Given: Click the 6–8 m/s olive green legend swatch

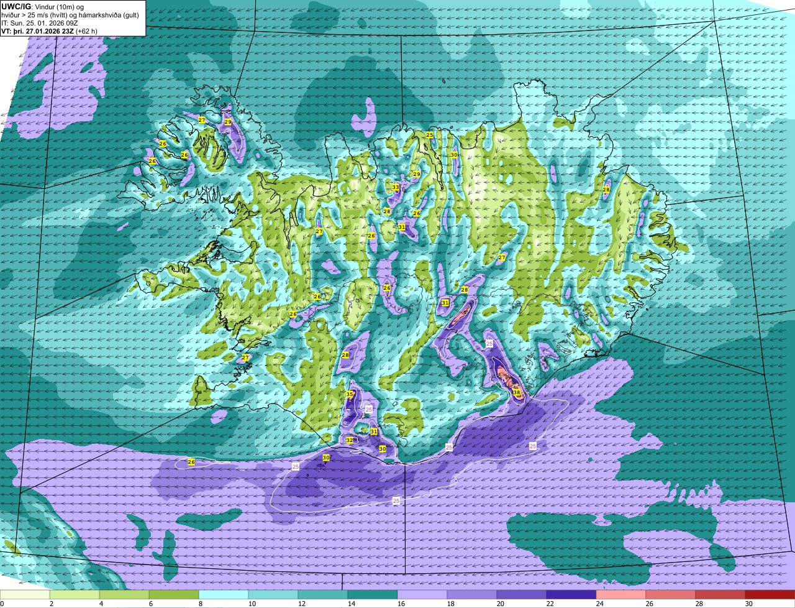Looking at the screenshot, I should (174, 595).
